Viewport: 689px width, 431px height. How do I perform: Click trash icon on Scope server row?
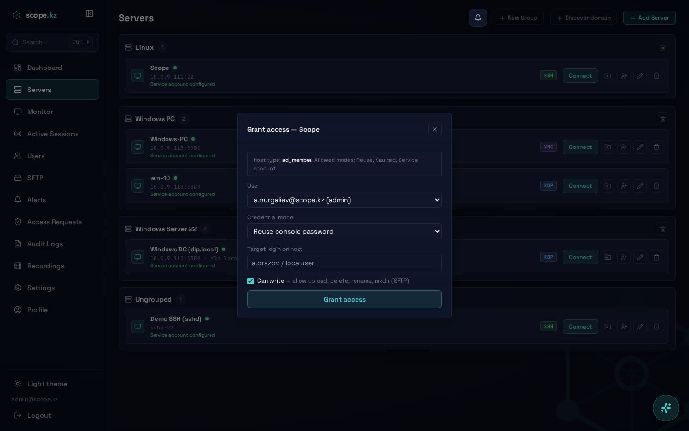coord(656,76)
